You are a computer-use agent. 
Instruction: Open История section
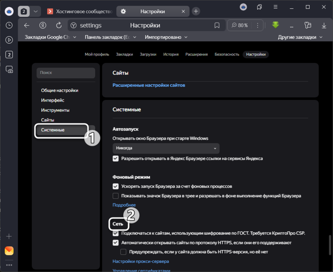coord(171,54)
